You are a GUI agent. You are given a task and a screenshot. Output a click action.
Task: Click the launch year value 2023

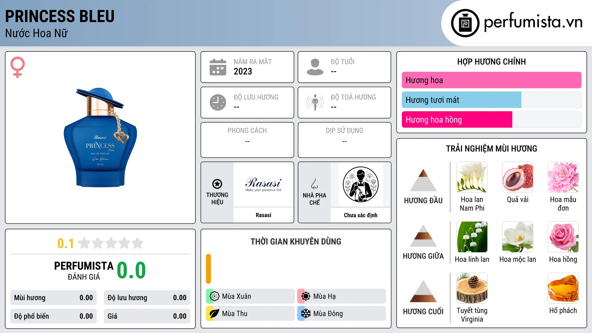[243, 71]
